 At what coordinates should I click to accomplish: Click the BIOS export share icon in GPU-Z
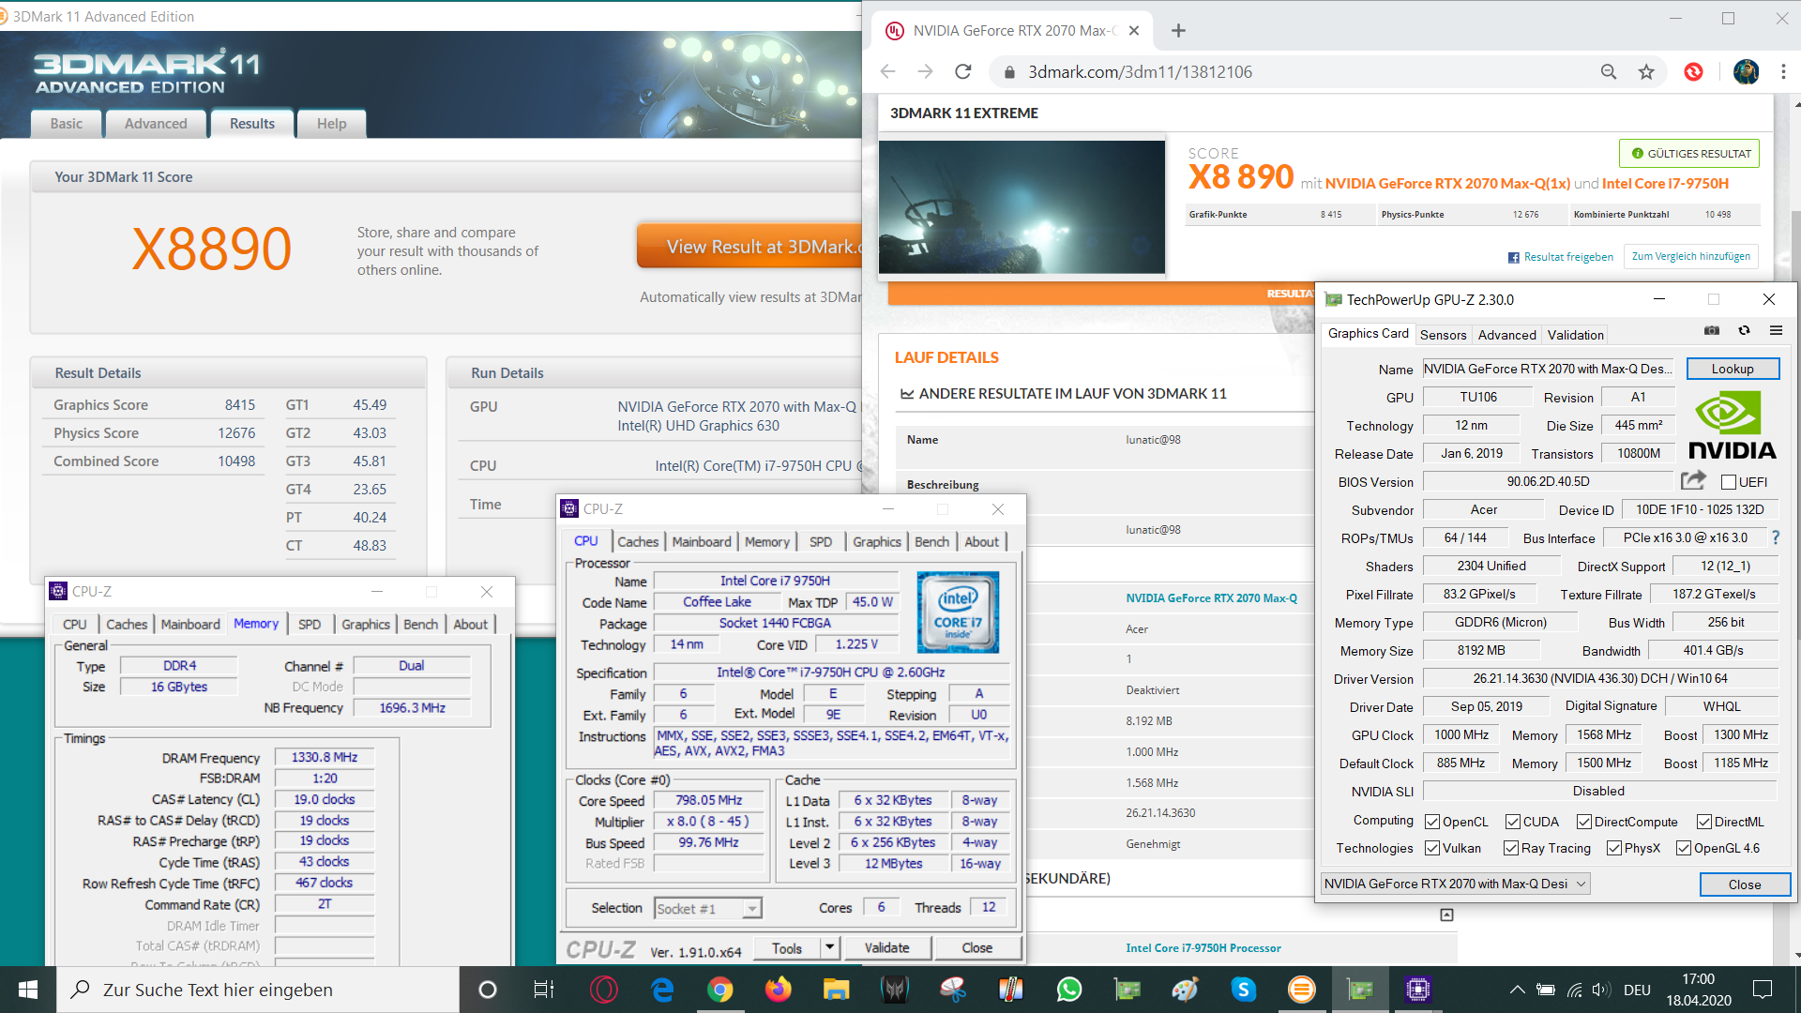coord(1693,481)
